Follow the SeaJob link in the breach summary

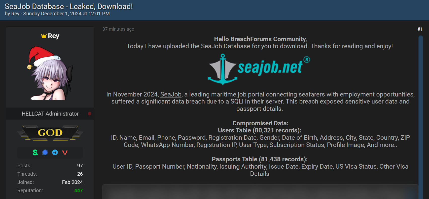click(x=171, y=94)
